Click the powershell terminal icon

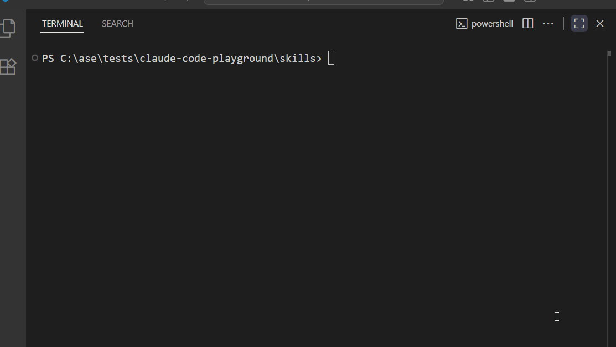point(462,24)
